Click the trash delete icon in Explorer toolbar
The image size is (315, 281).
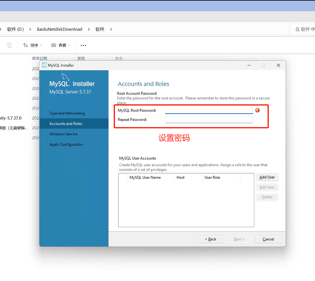[9, 45]
